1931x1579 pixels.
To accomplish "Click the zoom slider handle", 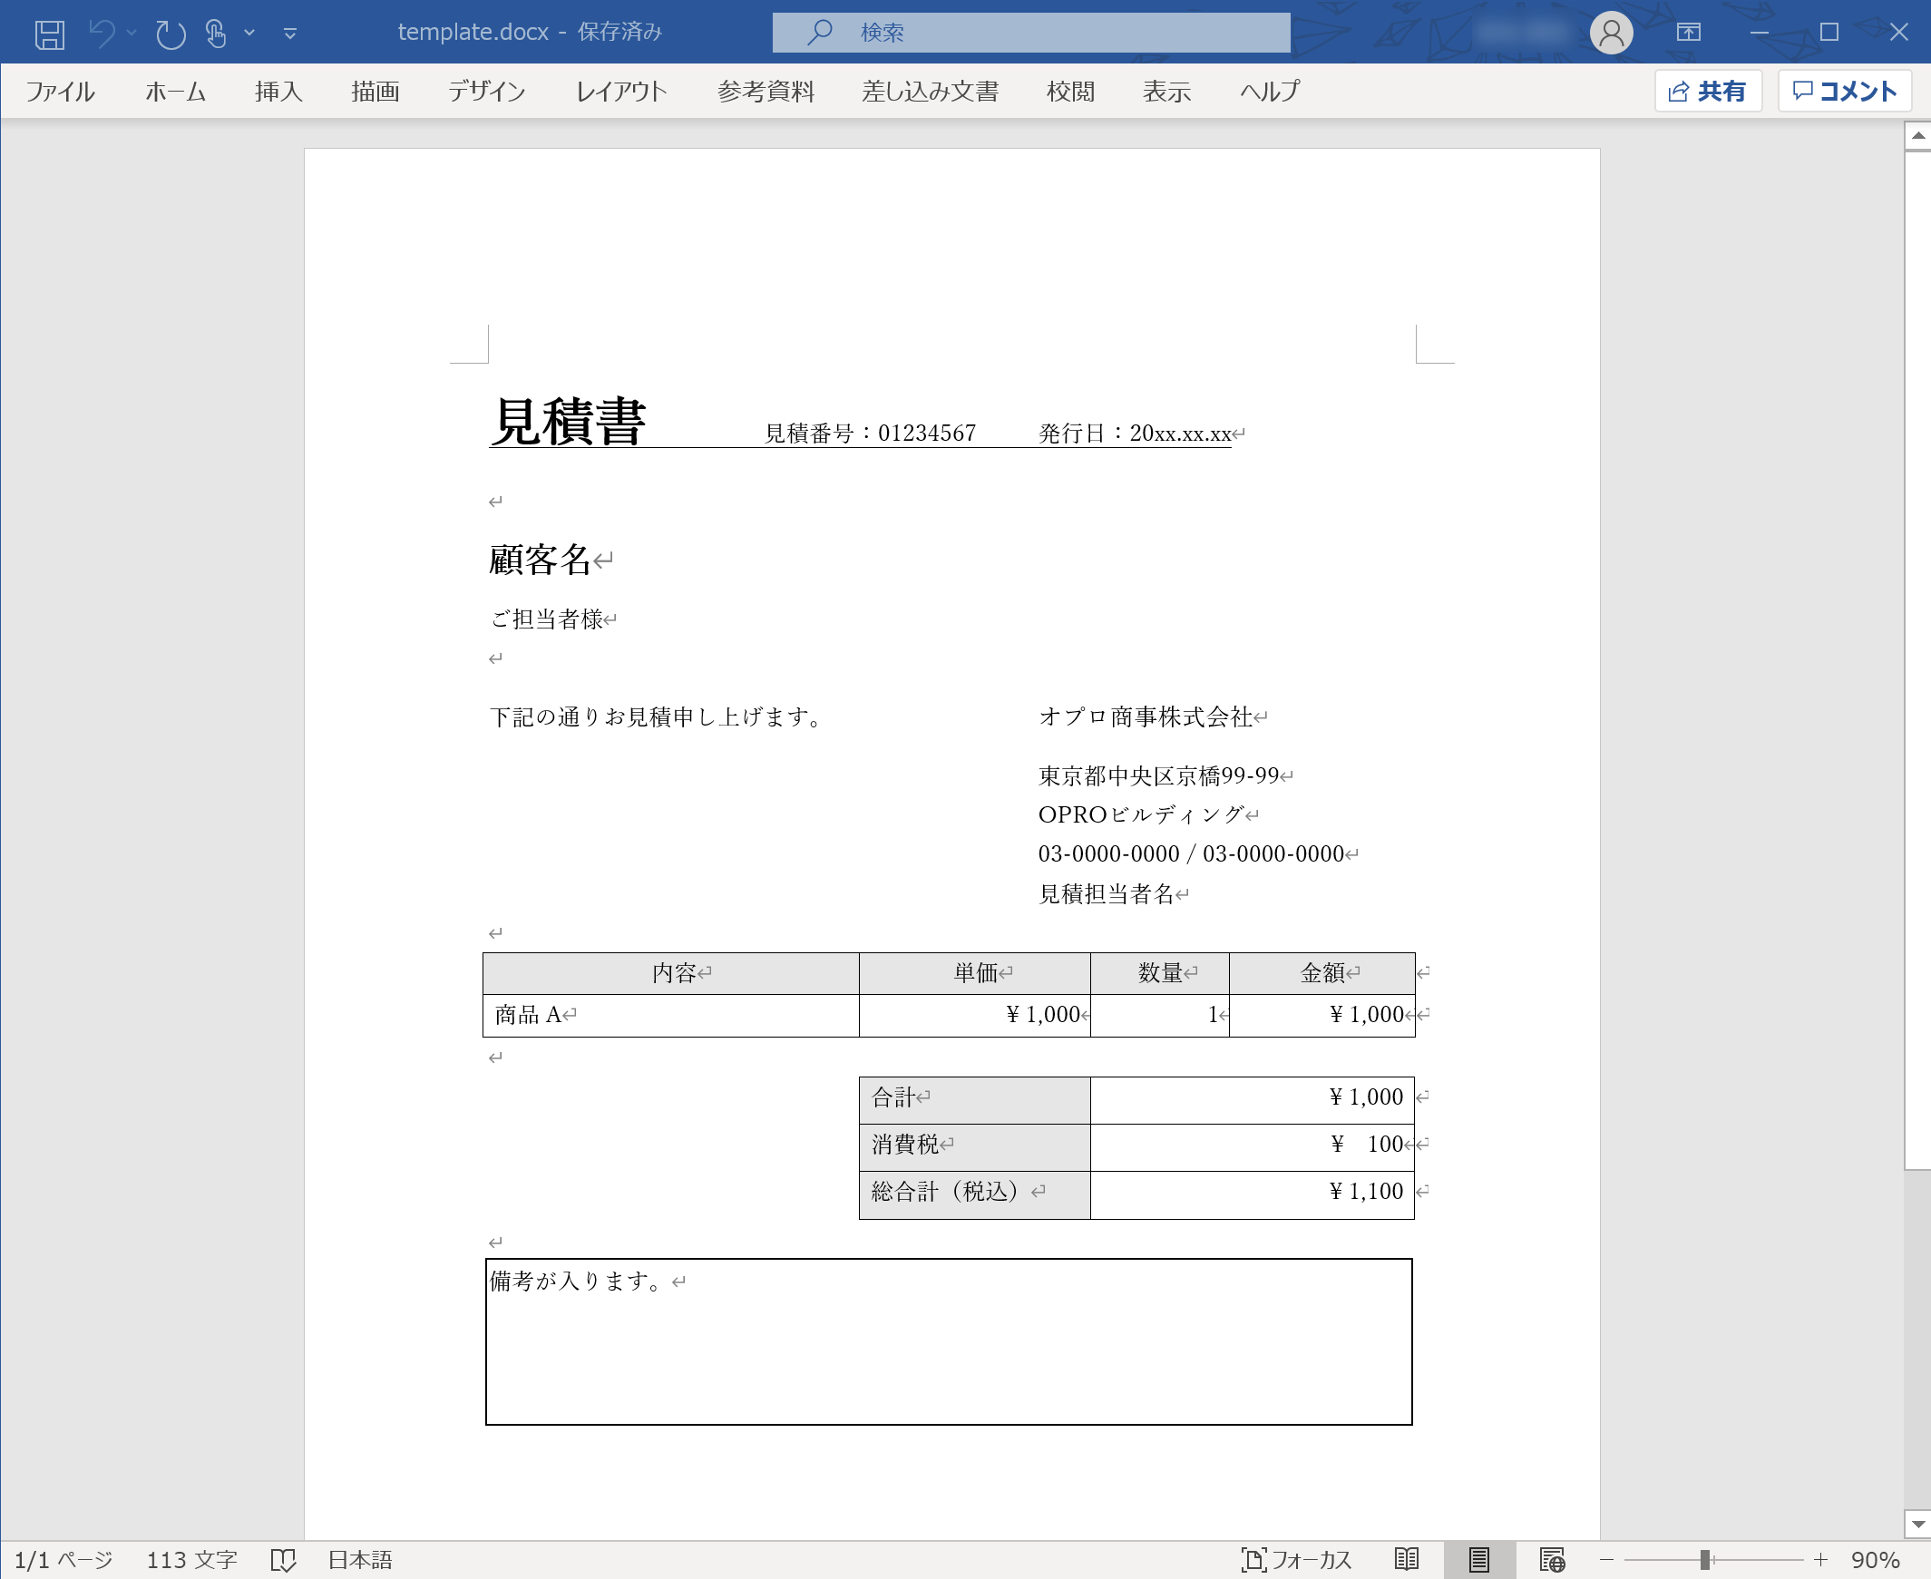I will coord(1704,1561).
